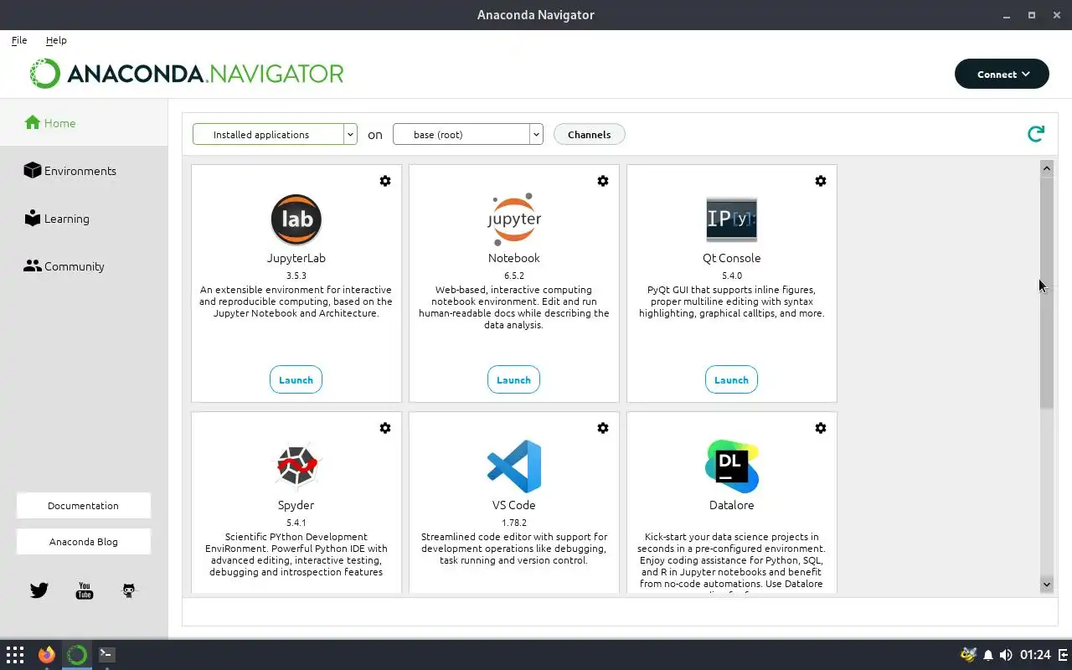This screenshot has height=670, width=1072.
Task: Click the notification bell tray icon
Action: tap(988, 655)
